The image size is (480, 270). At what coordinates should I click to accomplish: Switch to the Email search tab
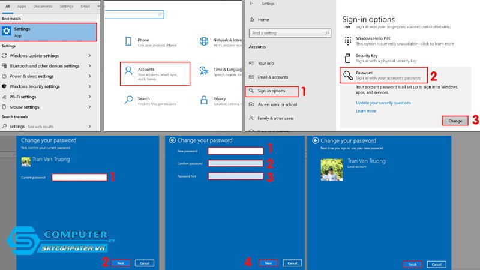coord(85,7)
